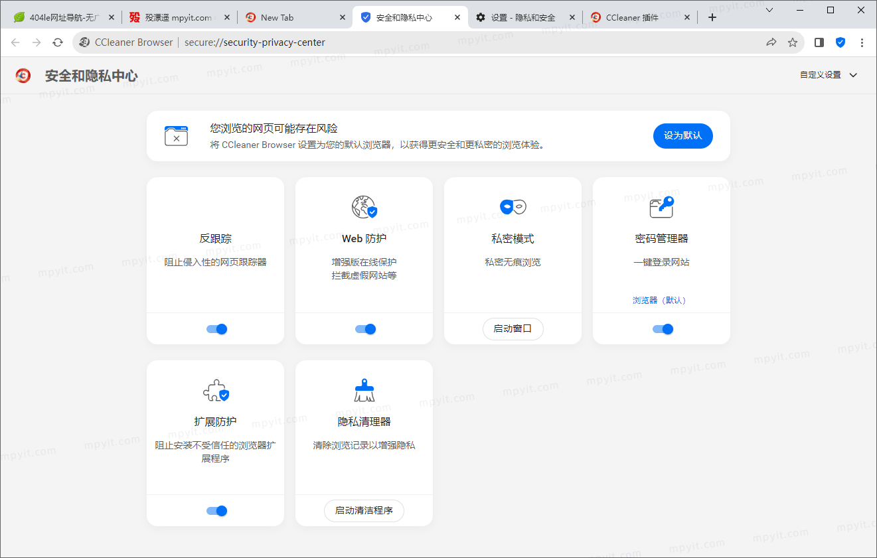Open the blue shield security icon in toolbar
Viewport: 877px width, 558px height.
pyautogui.click(x=840, y=42)
